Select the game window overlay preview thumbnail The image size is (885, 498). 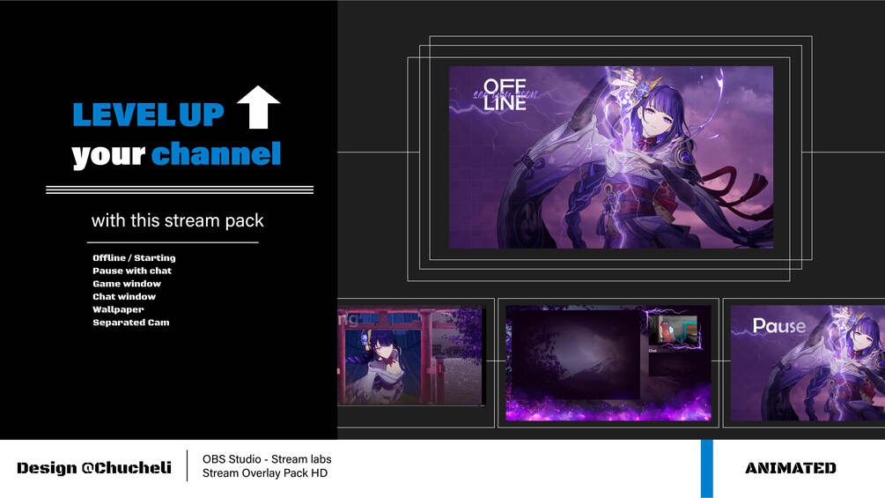(x=608, y=363)
